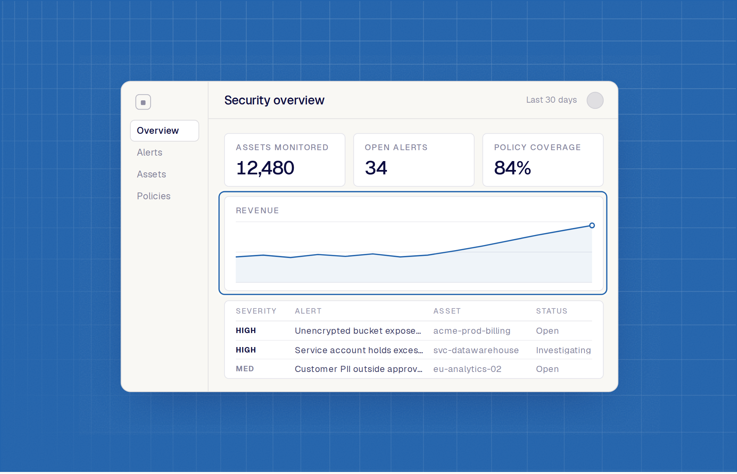The width and height of the screenshot is (737, 474).
Task: Click Open status for eu-analytics-02 row
Action: (547, 369)
